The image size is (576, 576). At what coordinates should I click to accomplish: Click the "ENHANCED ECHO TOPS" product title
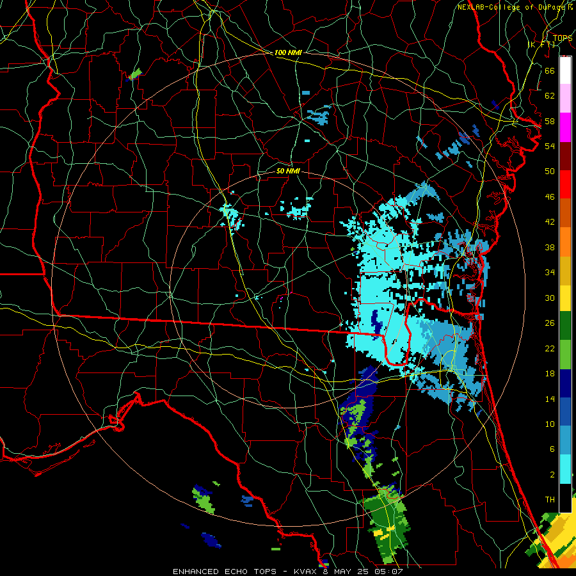[x=225, y=572]
